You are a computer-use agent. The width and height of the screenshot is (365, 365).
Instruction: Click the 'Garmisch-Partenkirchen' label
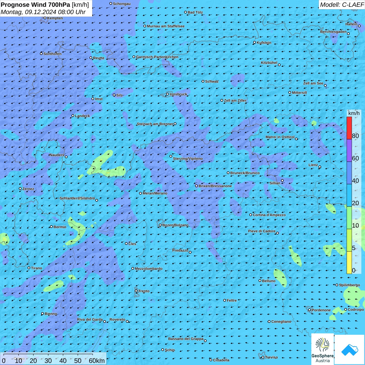point(157,57)
